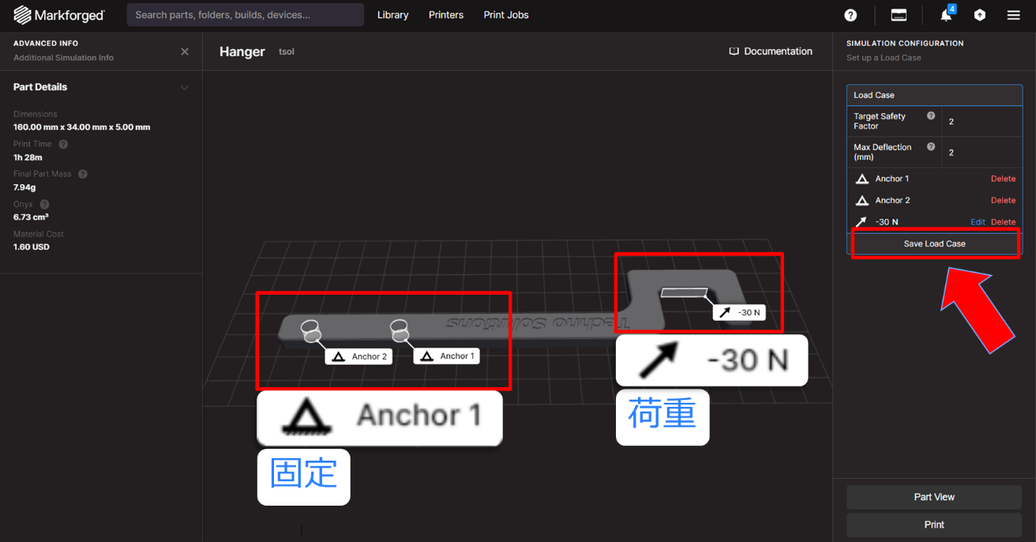Click the hexagon upload icon in header
Screen dimensions: 1036x542
pyautogui.click(x=979, y=15)
